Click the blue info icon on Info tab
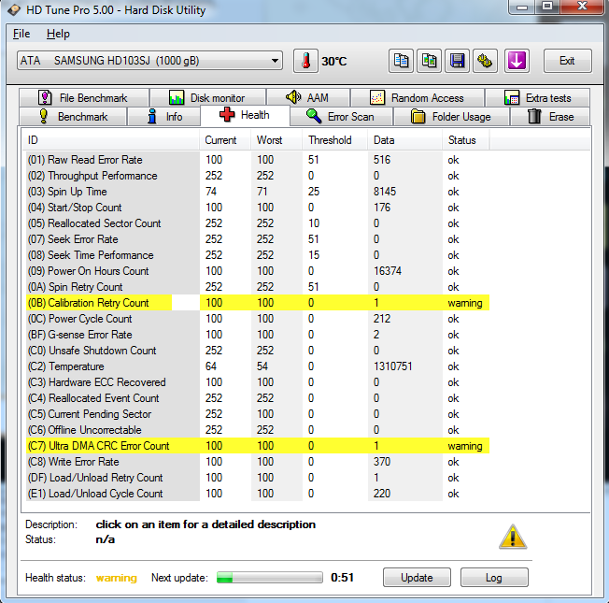Viewport: 609px width, 603px height. [152, 116]
